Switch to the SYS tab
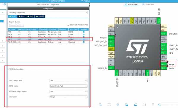 30,17
